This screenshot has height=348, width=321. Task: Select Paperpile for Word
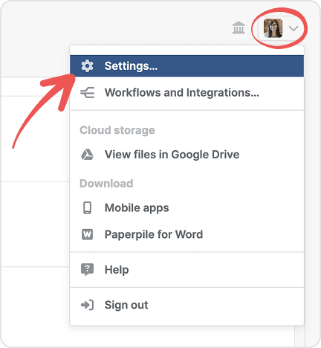[187, 234]
